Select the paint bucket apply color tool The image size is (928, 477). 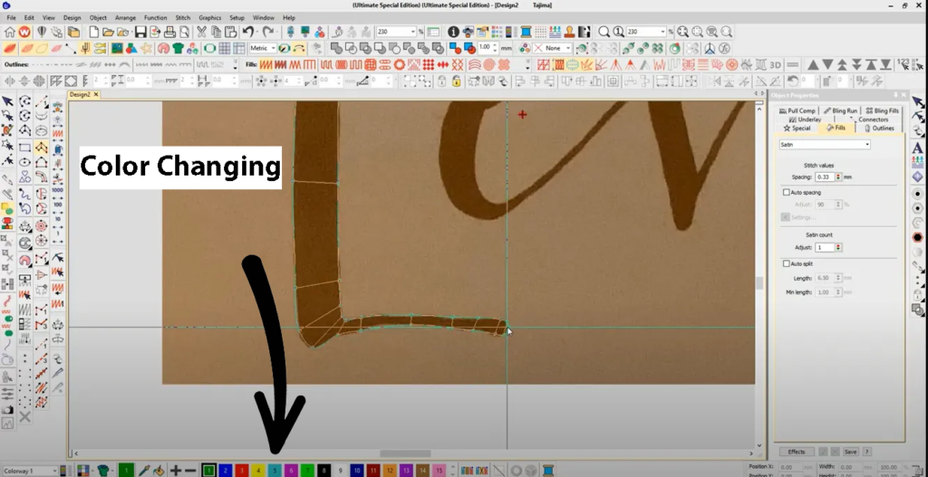click(x=159, y=471)
